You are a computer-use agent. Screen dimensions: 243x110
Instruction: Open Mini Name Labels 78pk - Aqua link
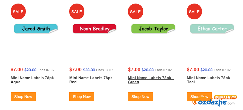click(33, 80)
